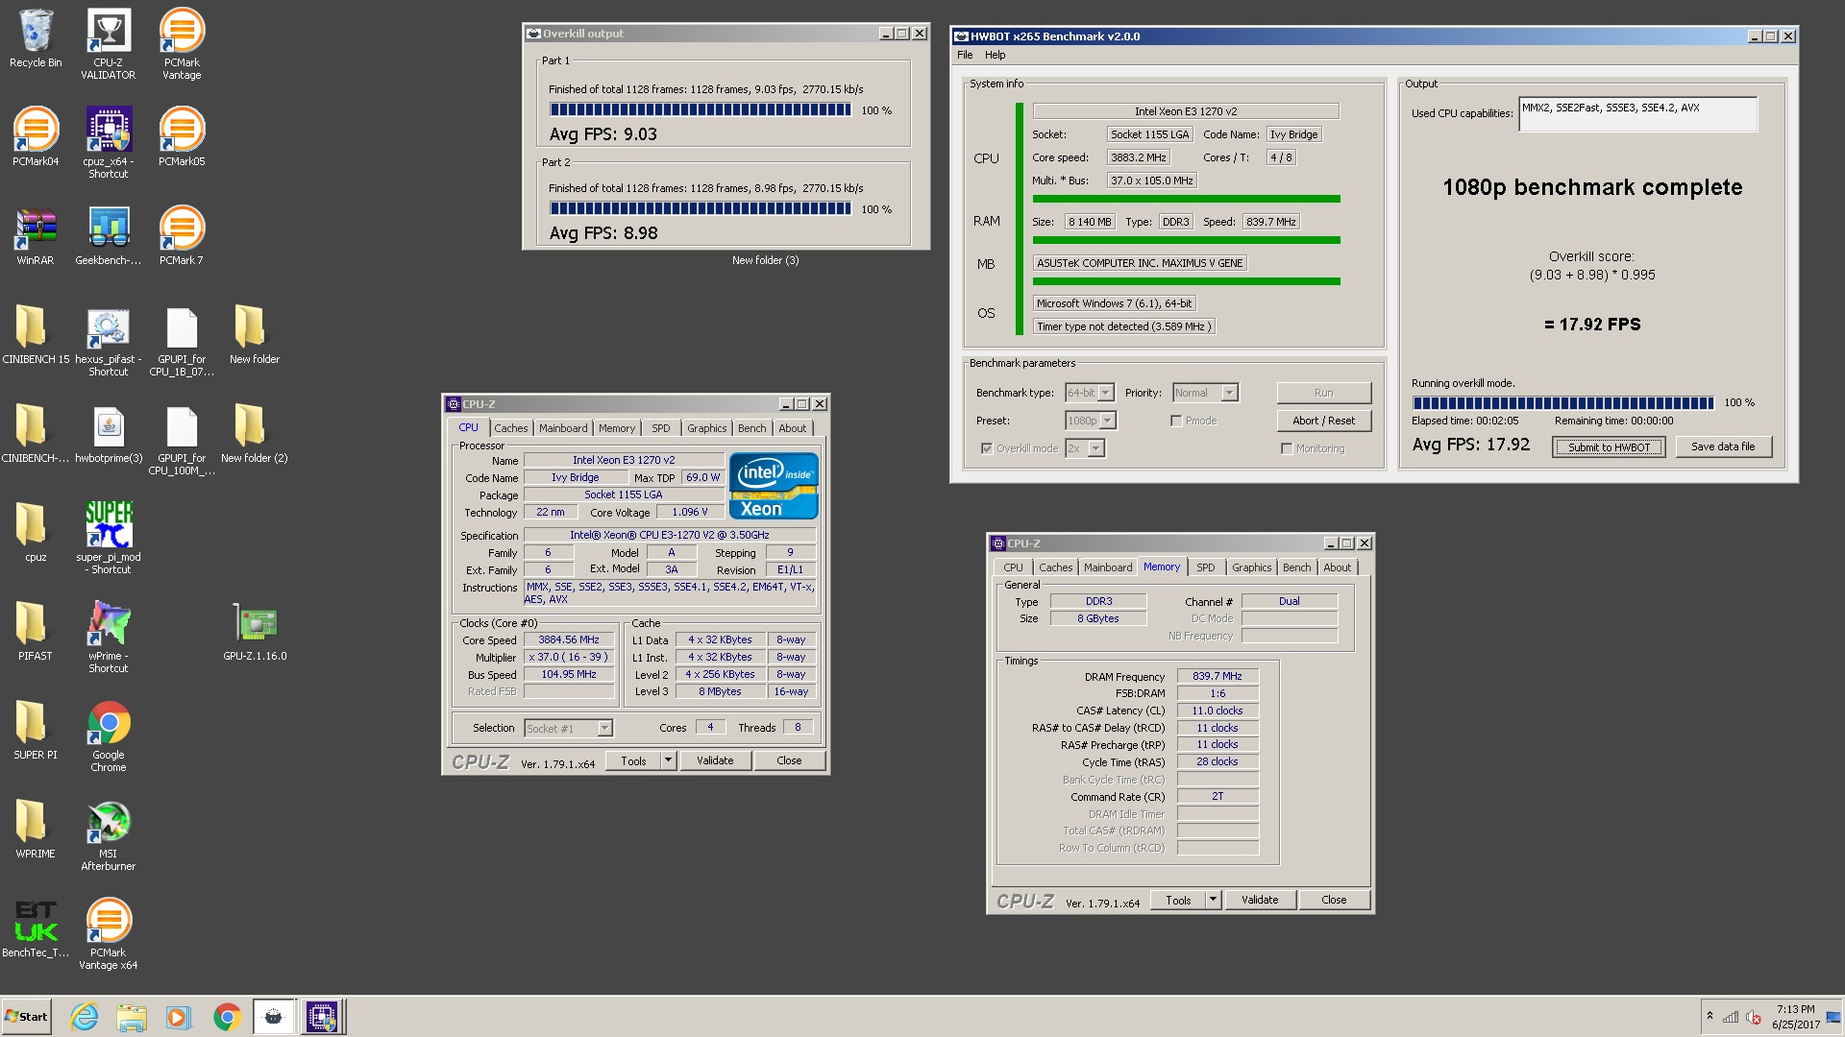Open WinRAR desktop icon
The width and height of the screenshot is (1845, 1037).
click(36, 235)
